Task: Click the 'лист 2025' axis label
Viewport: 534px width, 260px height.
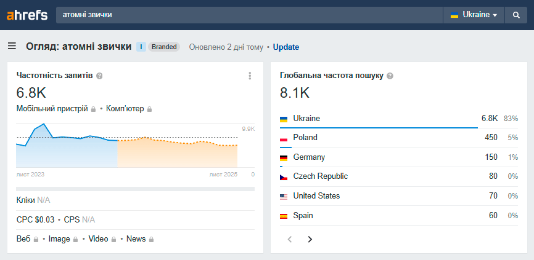Action: coord(223,175)
